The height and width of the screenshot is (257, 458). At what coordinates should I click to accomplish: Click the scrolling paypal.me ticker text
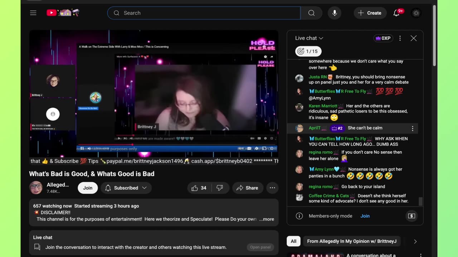point(144,161)
